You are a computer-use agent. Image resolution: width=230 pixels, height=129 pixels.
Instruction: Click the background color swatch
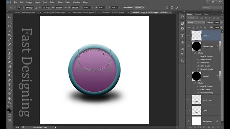point(10,111)
